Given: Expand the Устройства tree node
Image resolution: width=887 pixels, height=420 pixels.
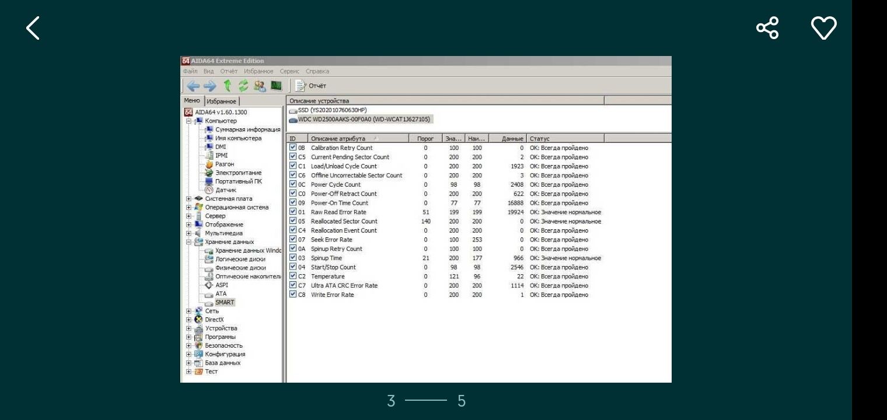Looking at the screenshot, I should (x=188, y=328).
